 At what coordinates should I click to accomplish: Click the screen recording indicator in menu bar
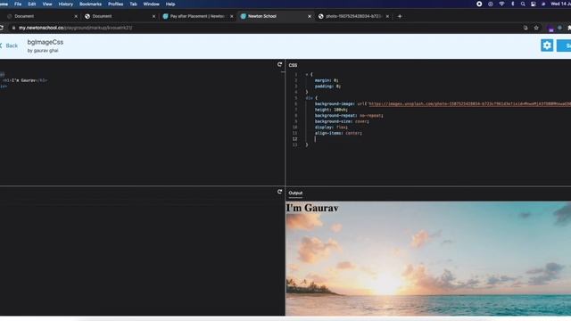coord(479,4)
